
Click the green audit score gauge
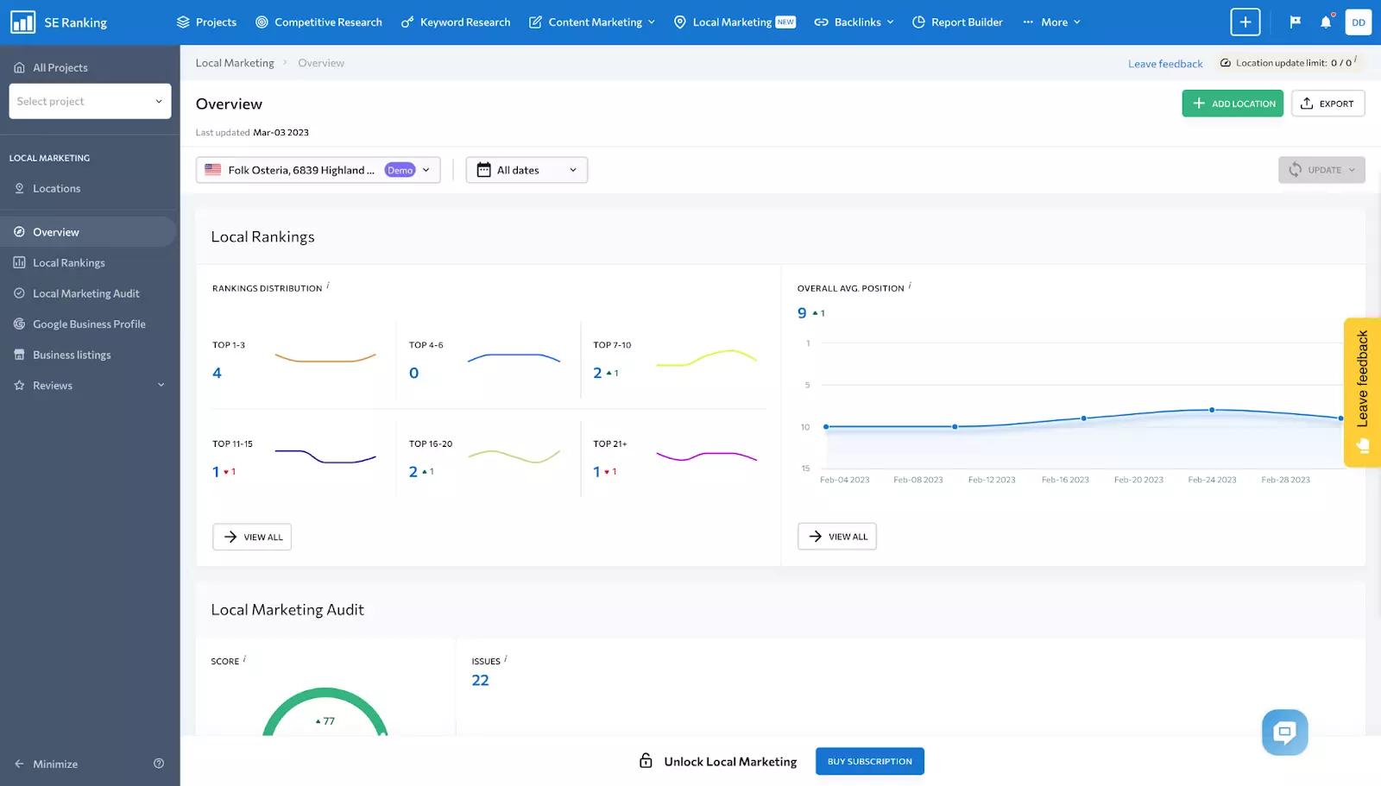pyautogui.click(x=325, y=712)
